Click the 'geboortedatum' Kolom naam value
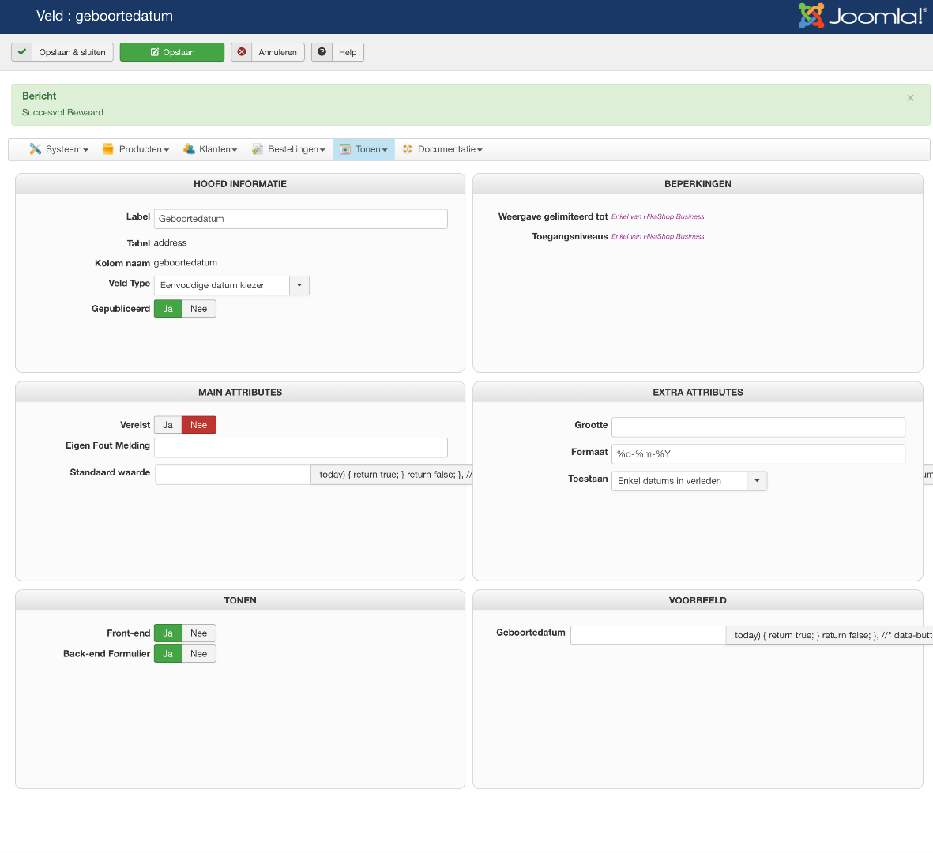This screenshot has width=933, height=853. (x=185, y=263)
